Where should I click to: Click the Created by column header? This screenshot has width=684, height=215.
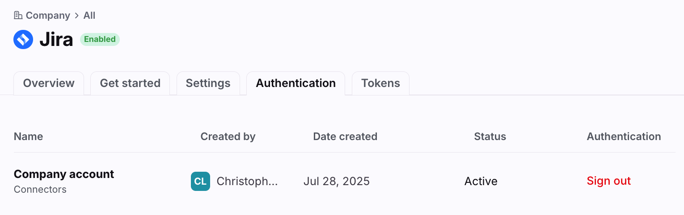(x=228, y=136)
